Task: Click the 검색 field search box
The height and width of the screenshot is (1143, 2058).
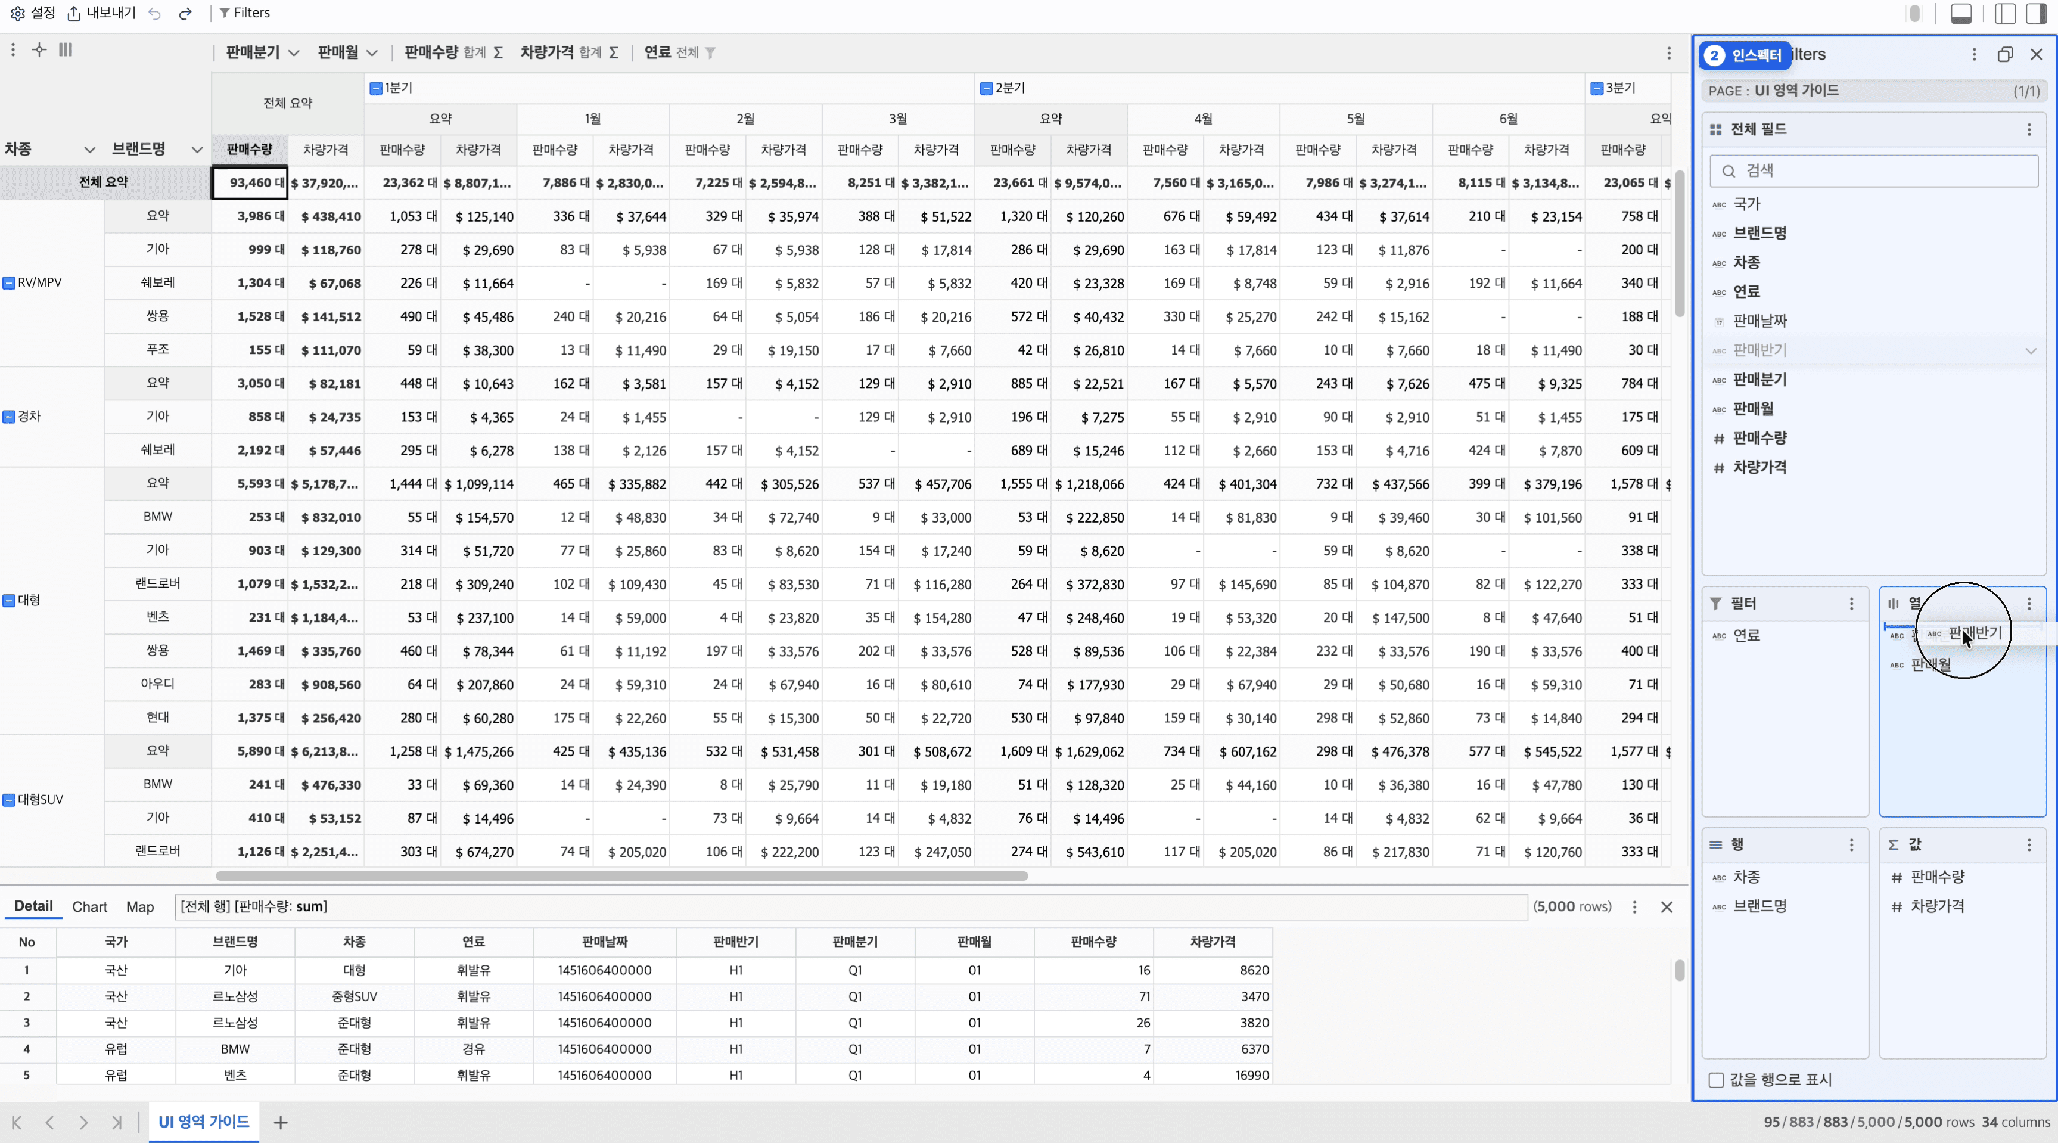Action: pyautogui.click(x=1874, y=171)
